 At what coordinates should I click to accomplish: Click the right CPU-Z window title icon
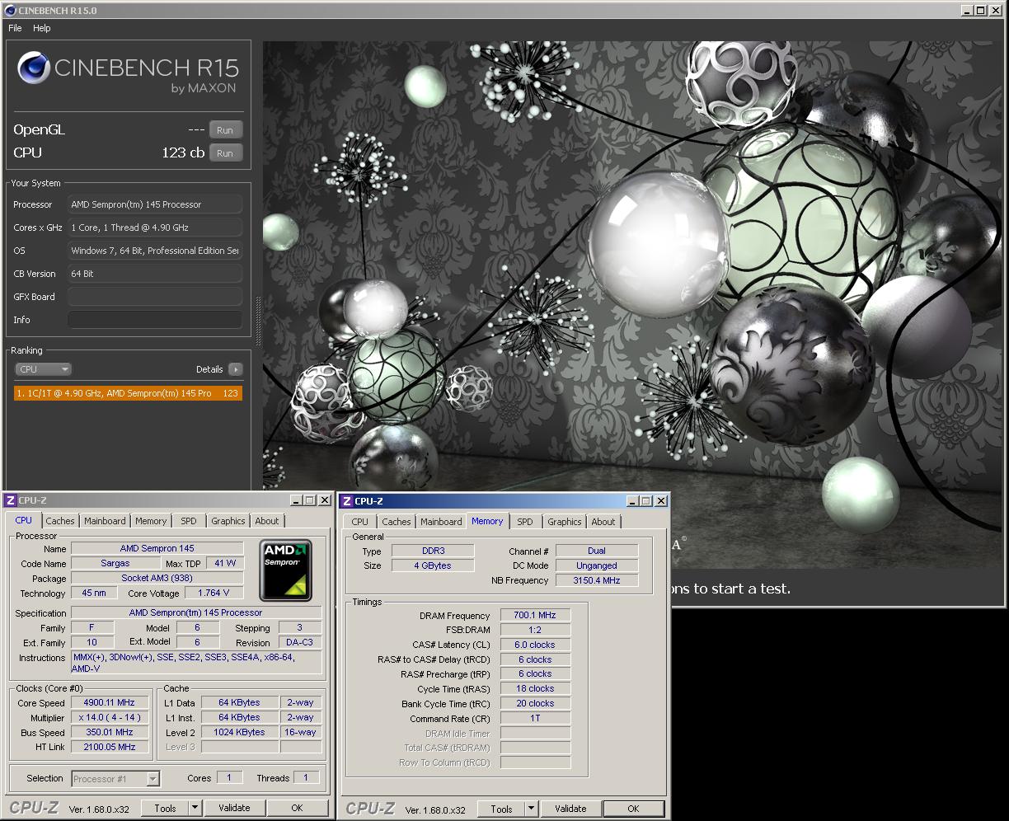pyautogui.click(x=347, y=500)
